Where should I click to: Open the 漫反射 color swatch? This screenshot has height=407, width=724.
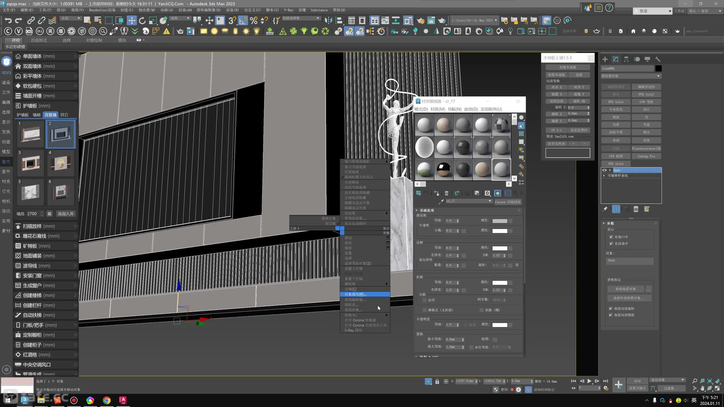click(x=499, y=221)
